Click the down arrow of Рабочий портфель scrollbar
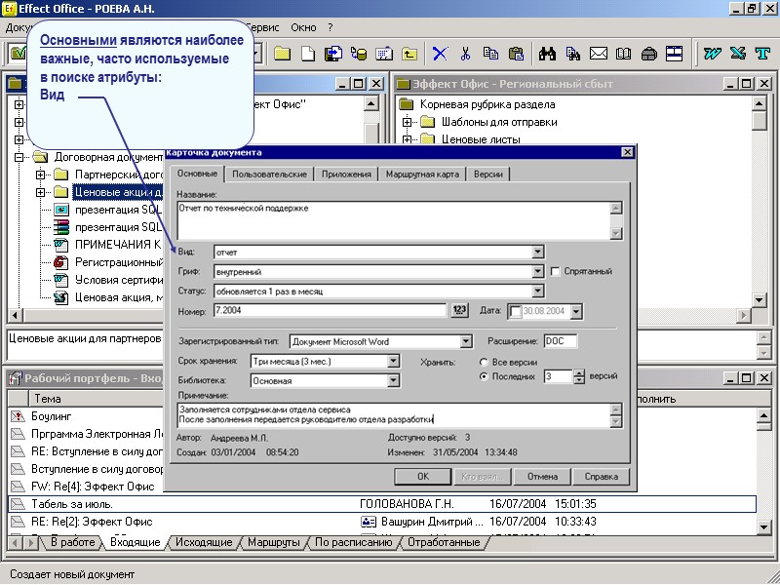780x585 pixels. [x=763, y=526]
